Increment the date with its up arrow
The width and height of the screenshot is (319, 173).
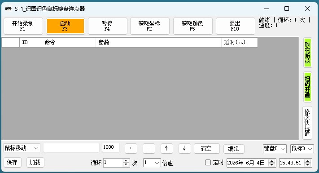click(x=272, y=161)
